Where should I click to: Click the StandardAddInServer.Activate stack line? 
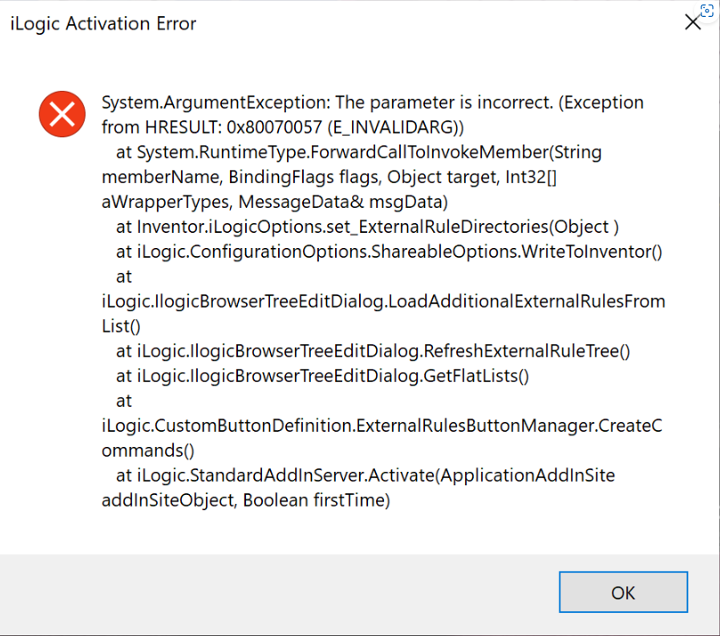(x=356, y=475)
